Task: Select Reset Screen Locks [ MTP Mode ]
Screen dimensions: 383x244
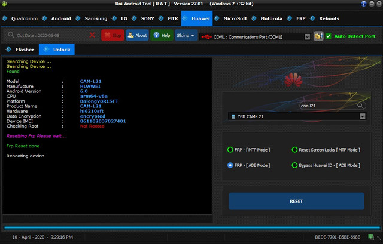Action: pos(294,150)
